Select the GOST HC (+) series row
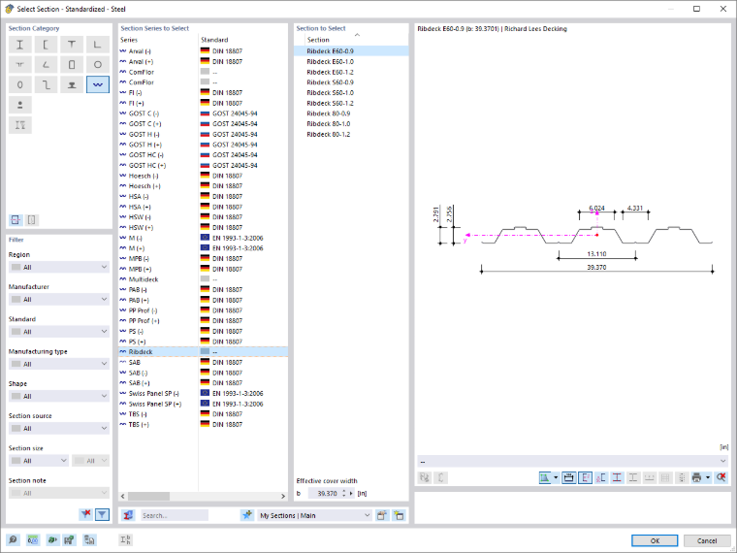 [203, 166]
